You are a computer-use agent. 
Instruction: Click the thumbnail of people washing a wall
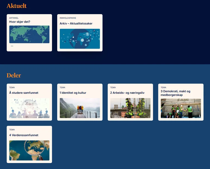pyautogui.click(x=181, y=108)
